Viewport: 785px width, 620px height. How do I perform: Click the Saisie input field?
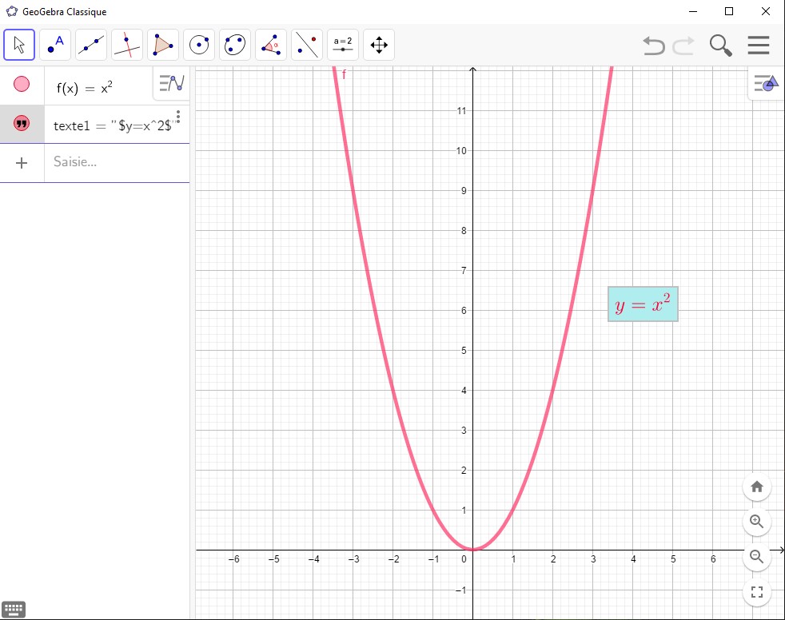pos(116,161)
